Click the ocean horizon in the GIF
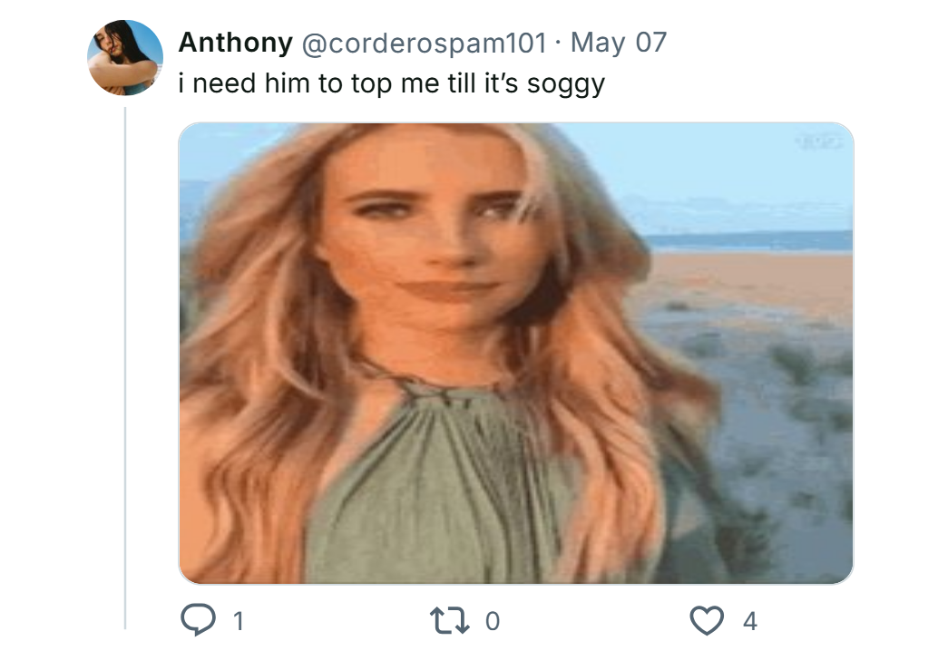The width and height of the screenshot is (938, 670). (751, 240)
